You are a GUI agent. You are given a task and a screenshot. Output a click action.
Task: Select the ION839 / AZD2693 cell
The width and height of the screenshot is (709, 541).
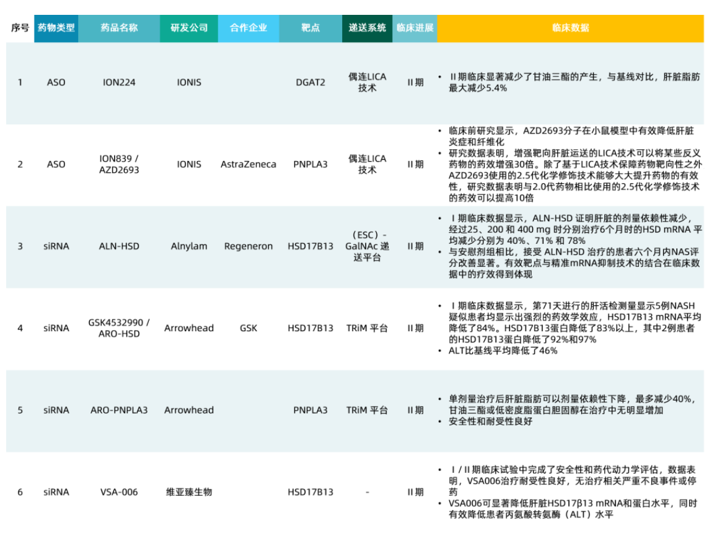[119, 164]
